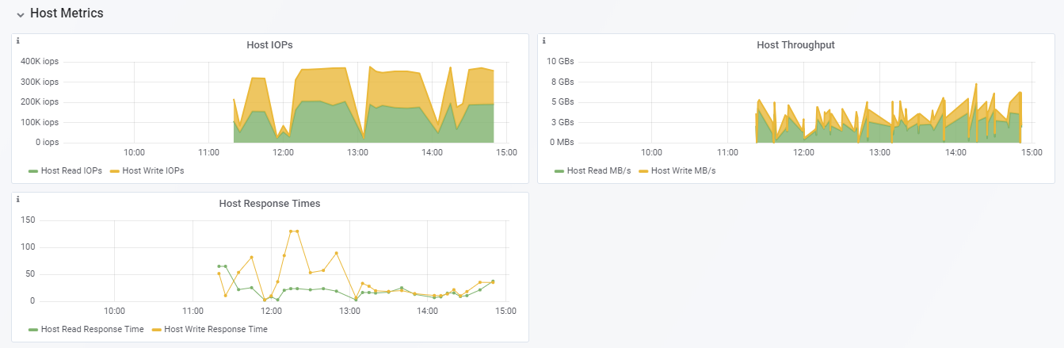The image size is (1064, 348).
Task: Click green color swatch for Host Read IOPs
Action: coord(33,171)
